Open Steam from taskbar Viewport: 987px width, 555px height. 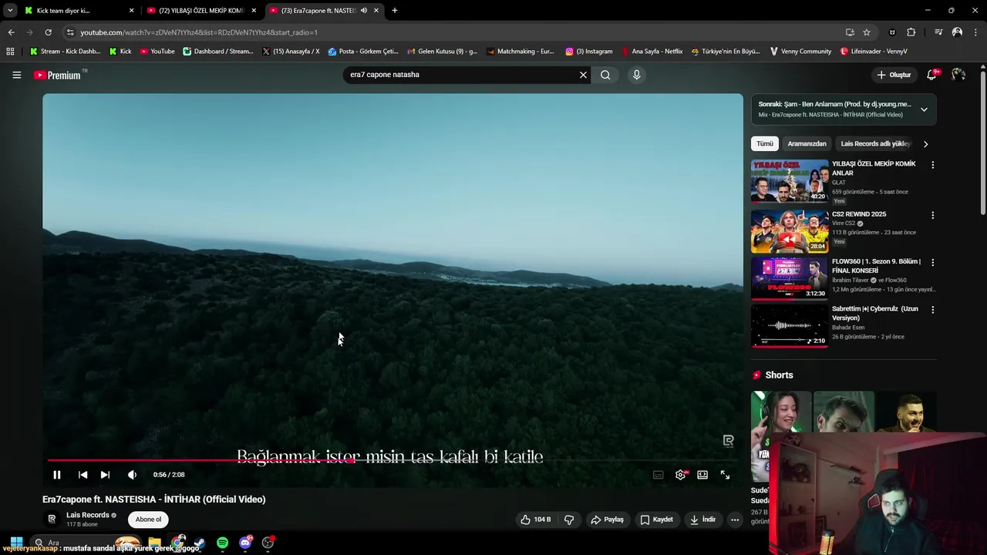[x=200, y=543]
